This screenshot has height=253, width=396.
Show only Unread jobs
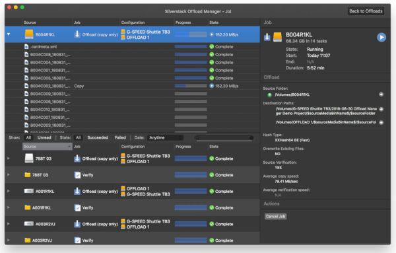(44, 137)
